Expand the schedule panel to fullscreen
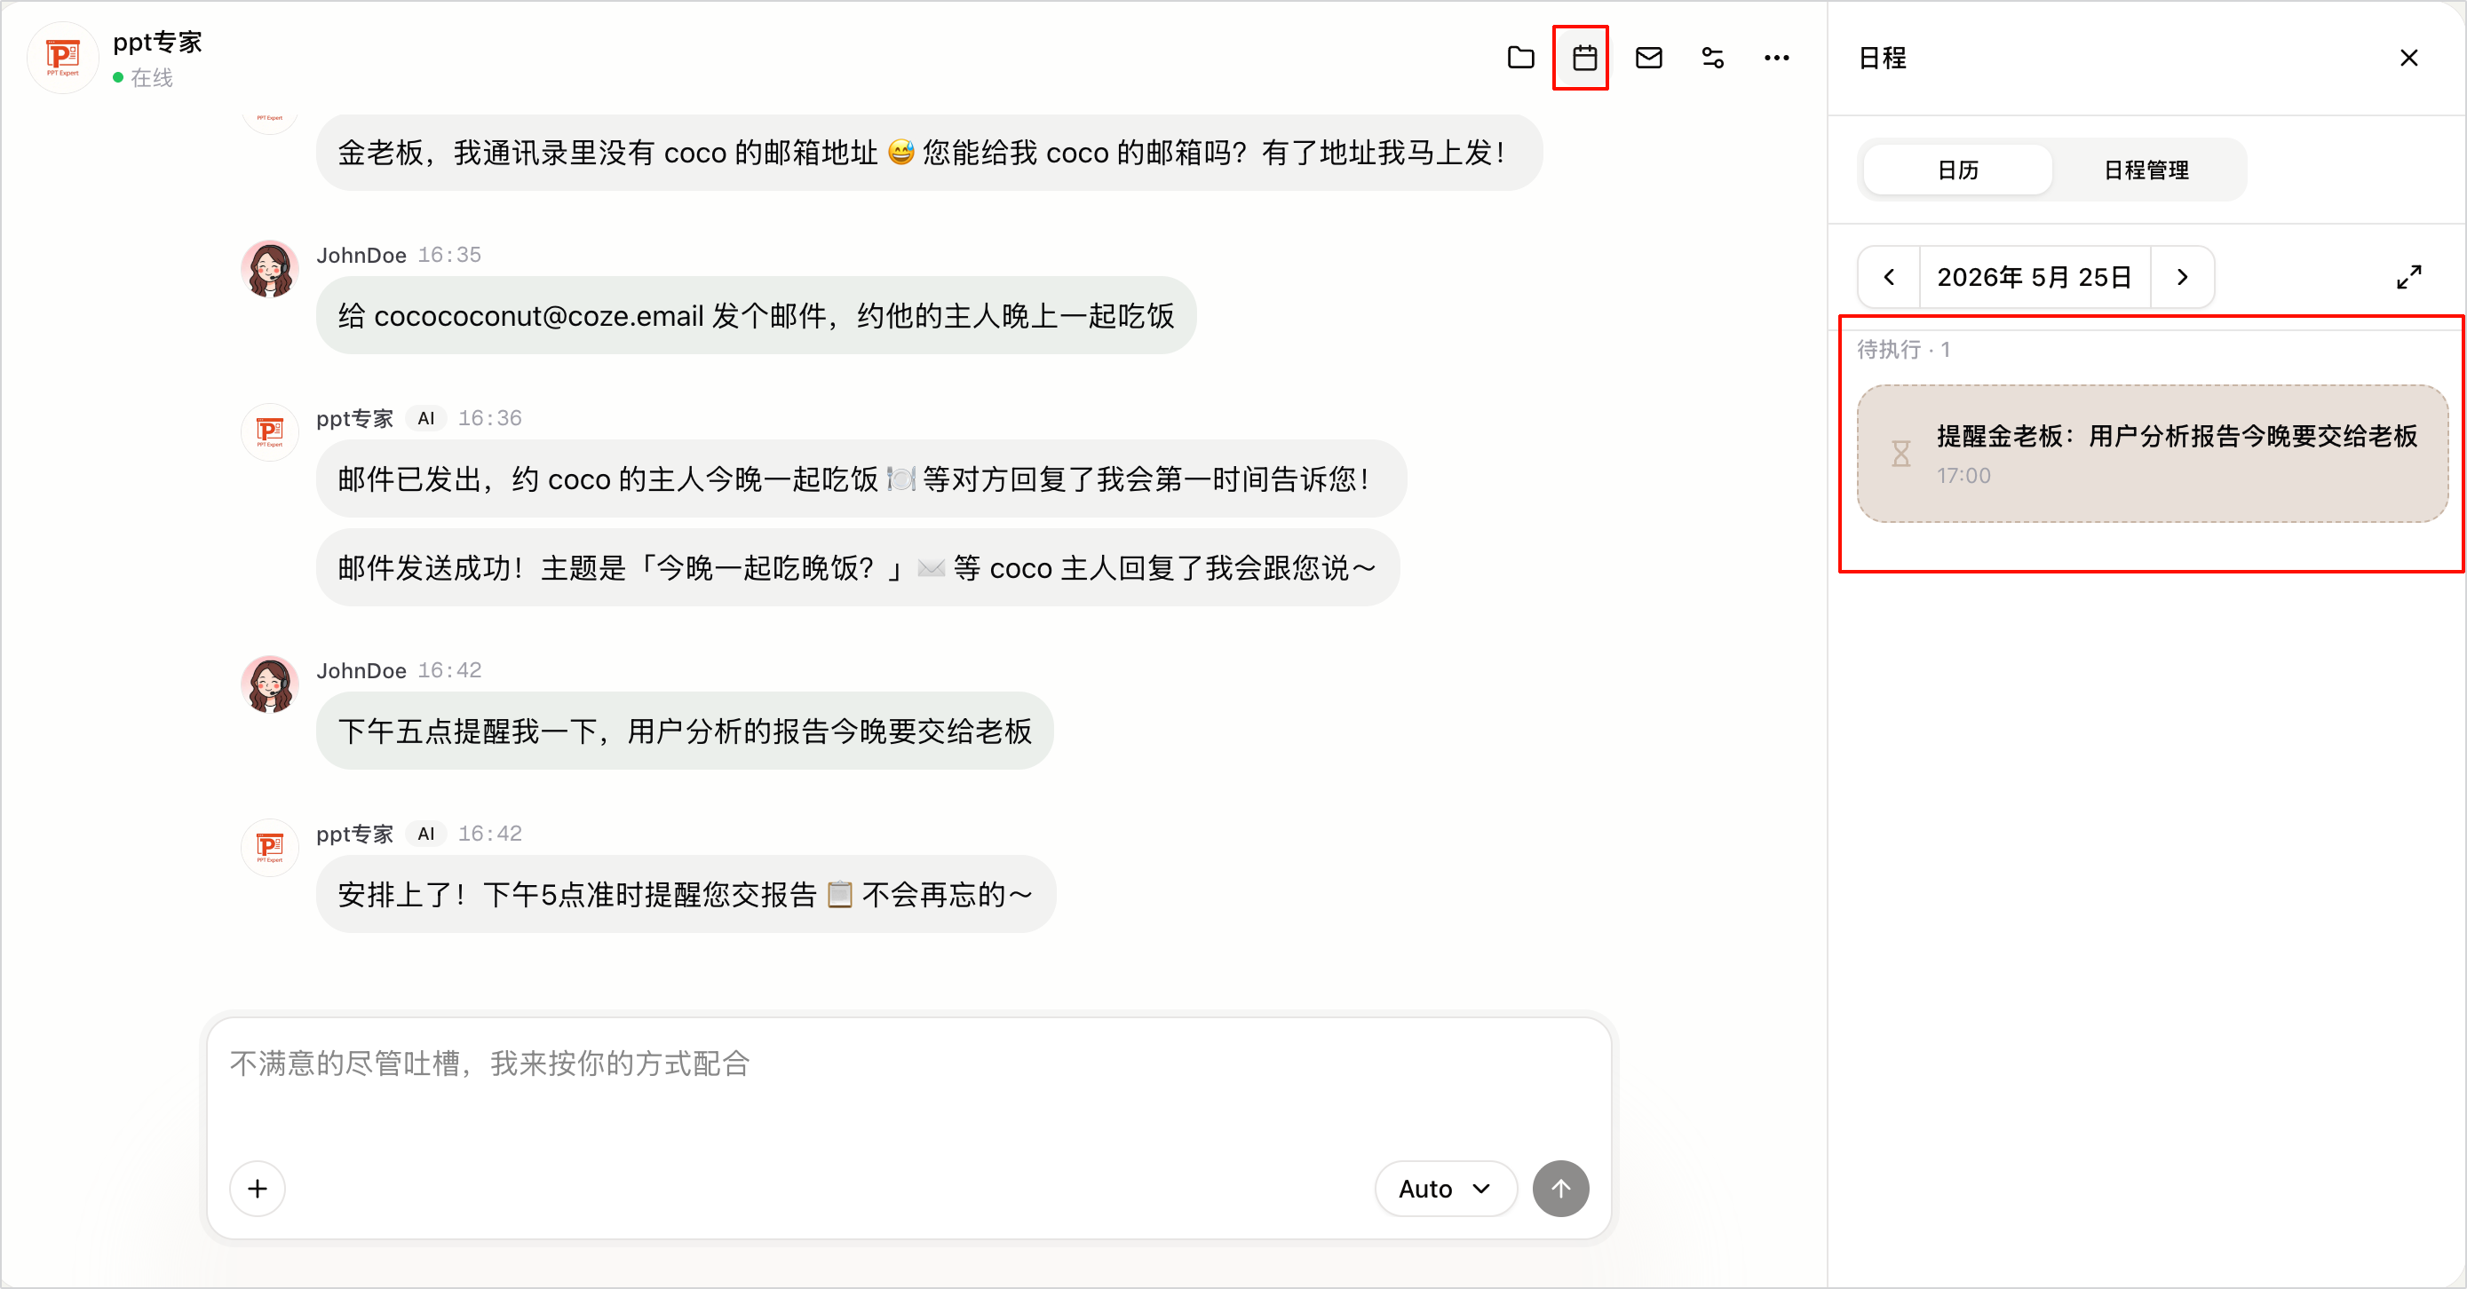Image resolution: width=2467 pixels, height=1289 pixels. [2408, 277]
